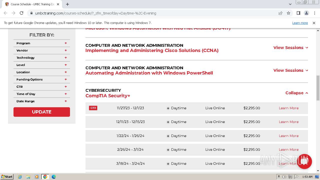Expand the Technology filter
The width and height of the screenshot is (320, 180).
tap(42, 58)
